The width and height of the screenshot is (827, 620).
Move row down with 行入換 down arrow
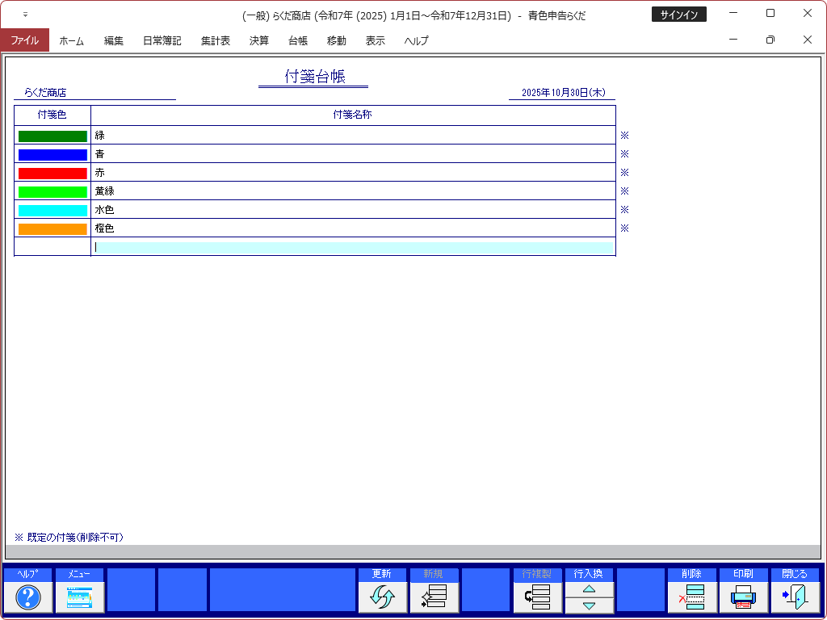click(x=590, y=605)
